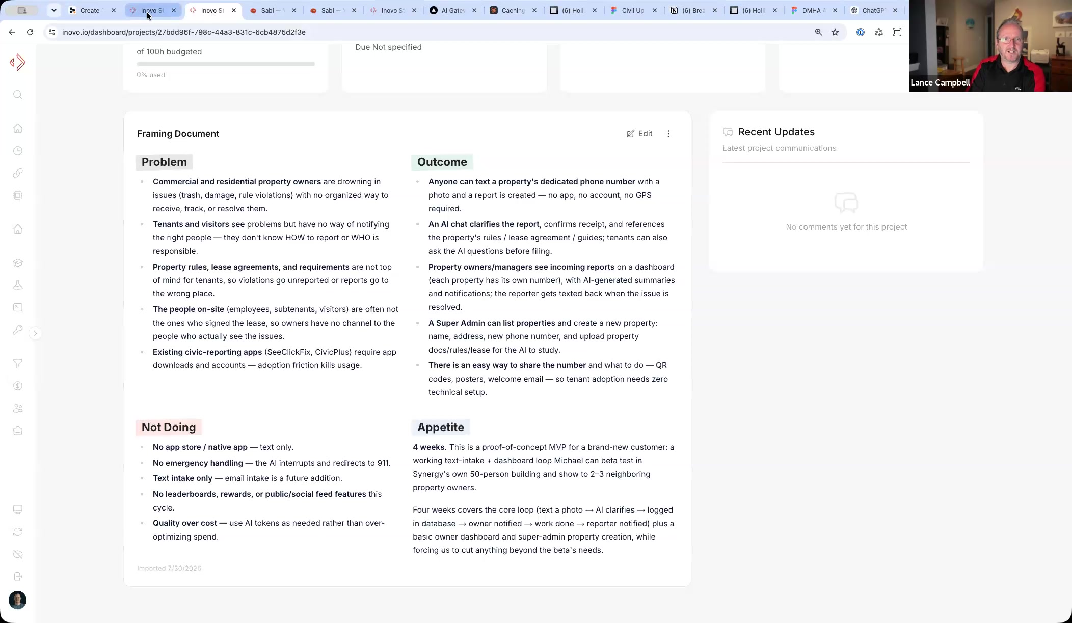This screenshot has height=623, width=1072.
Task: Open the people team sidebar icon
Action: (x=18, y=408)
